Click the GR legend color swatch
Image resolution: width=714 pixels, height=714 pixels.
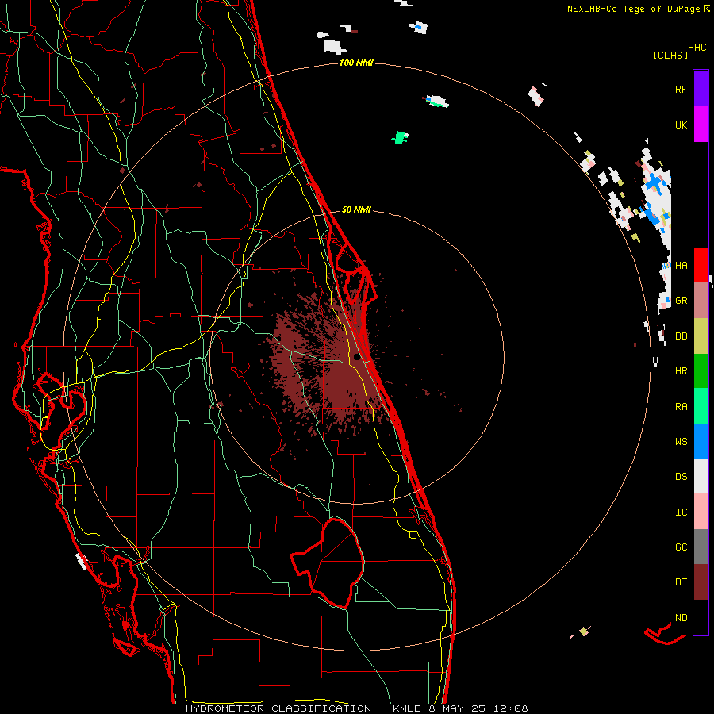[701, 301]
